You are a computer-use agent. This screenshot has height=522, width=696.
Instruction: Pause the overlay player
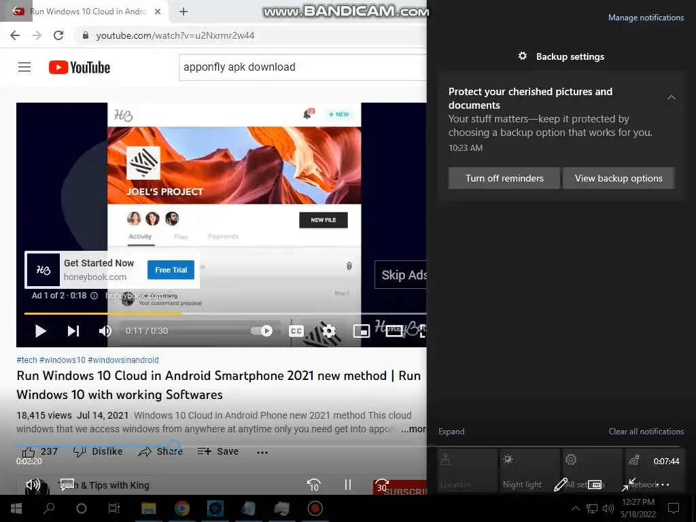pyautogui.click(x=347, y=485)
